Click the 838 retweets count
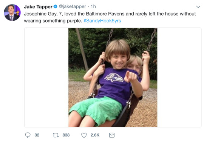This screenshot has height=141, width=204. pyautogui.click(x=66, y=135)
